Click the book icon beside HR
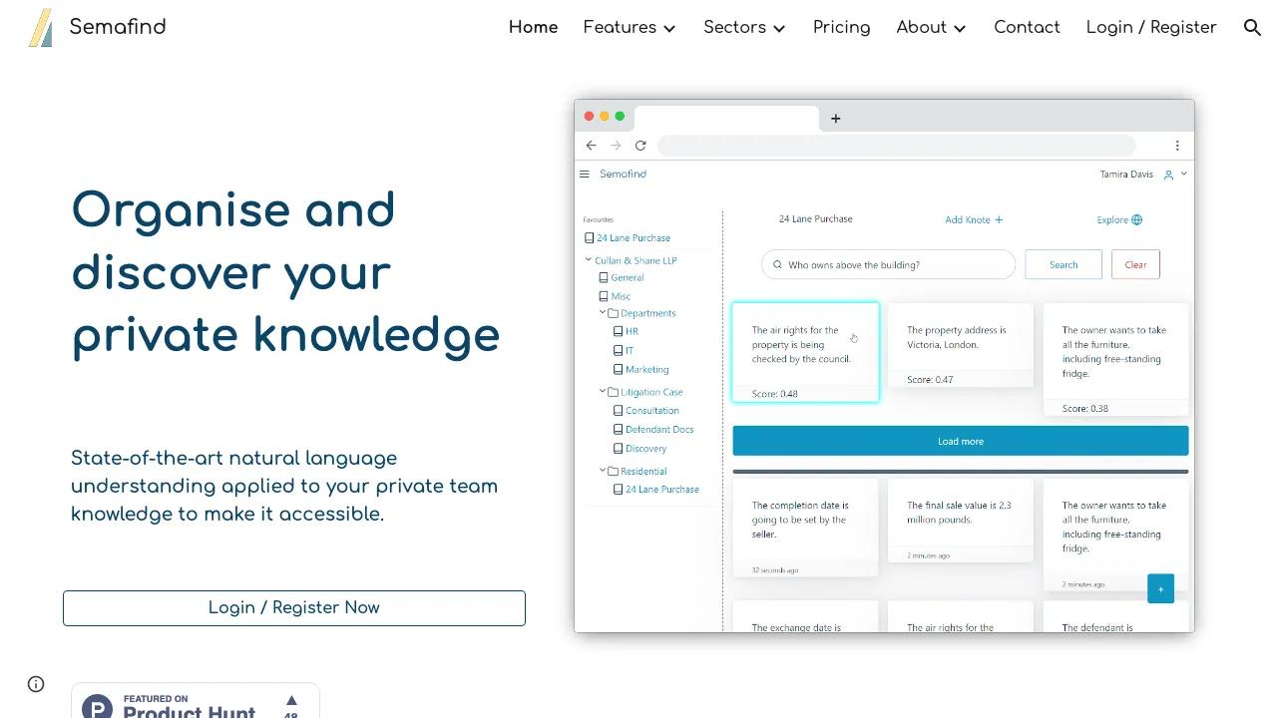Screen dimensions: 1277x718 point(618,331)
